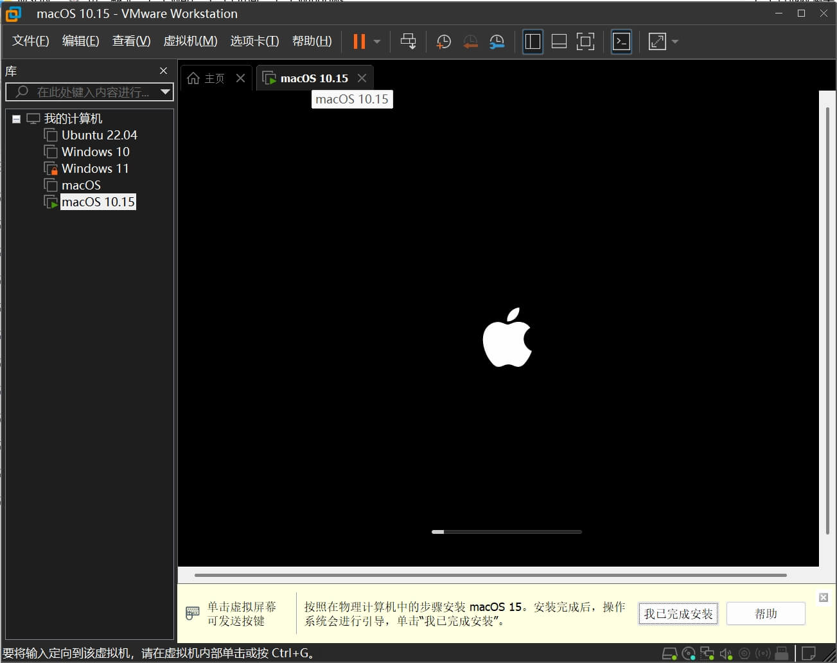Click the Bluetooth device status icon
The height and width of the screenshot is (663, 837).
click(763, 654)
